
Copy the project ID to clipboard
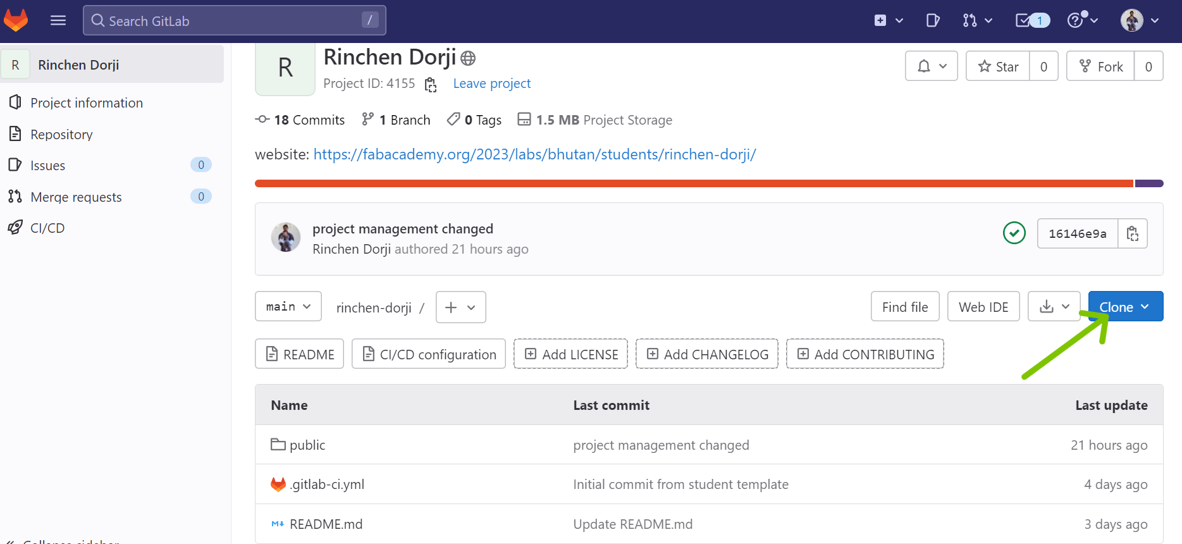pos(431,84)
